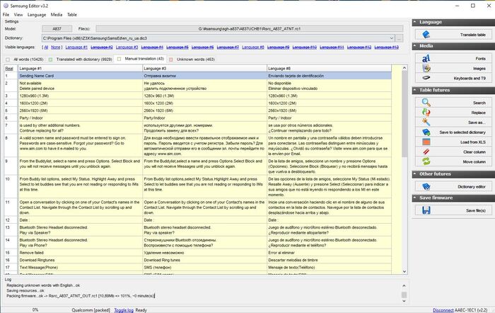Click the Language #3 column header
Image resolution: width=495 pixels, height=313 pixels.
pos(204,68)
